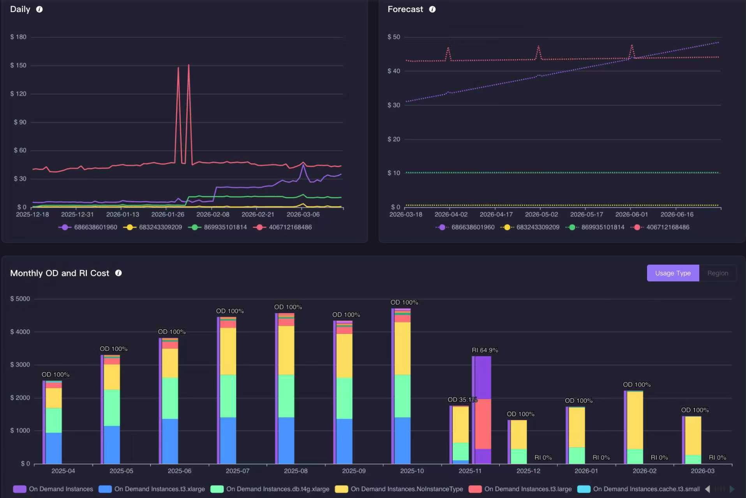Select the Usage Type view button
This screenshot has width=746, height=498.
pos(673,273)
